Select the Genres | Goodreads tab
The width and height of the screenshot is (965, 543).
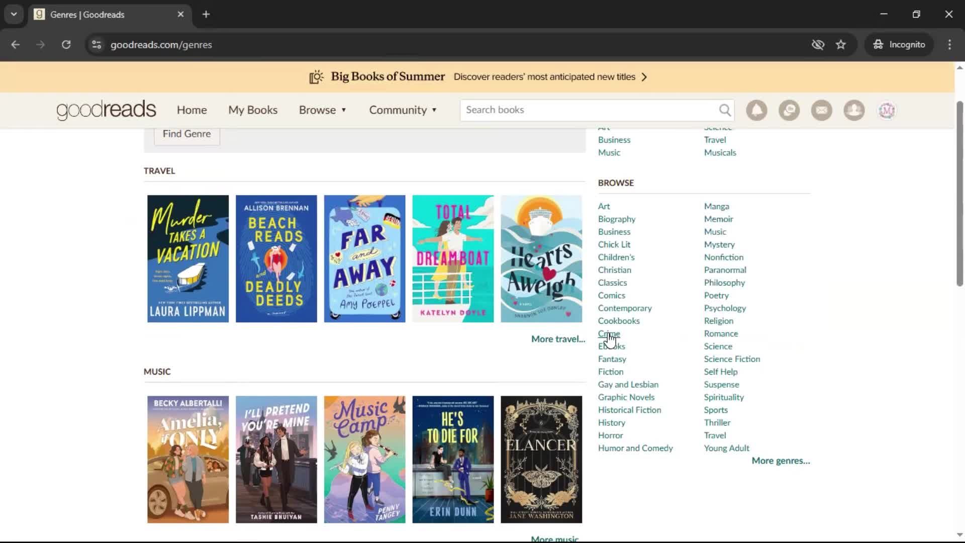(x=110, y=15)
